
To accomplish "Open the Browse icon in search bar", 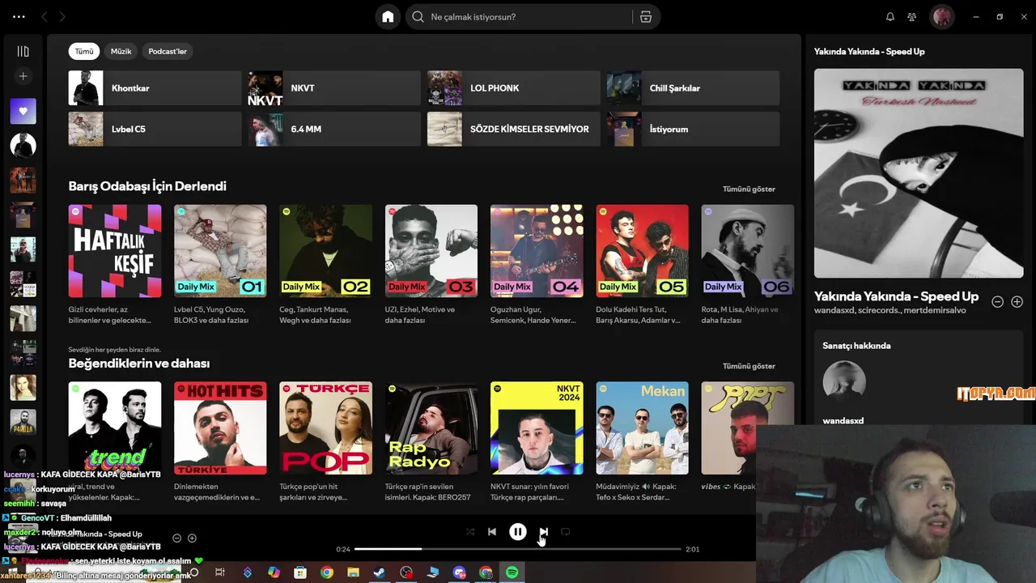I will [x=646, y=17].
